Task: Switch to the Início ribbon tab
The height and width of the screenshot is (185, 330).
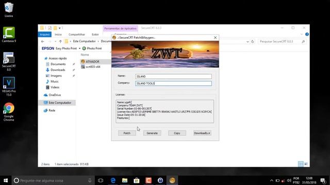Action: (58, 34)
